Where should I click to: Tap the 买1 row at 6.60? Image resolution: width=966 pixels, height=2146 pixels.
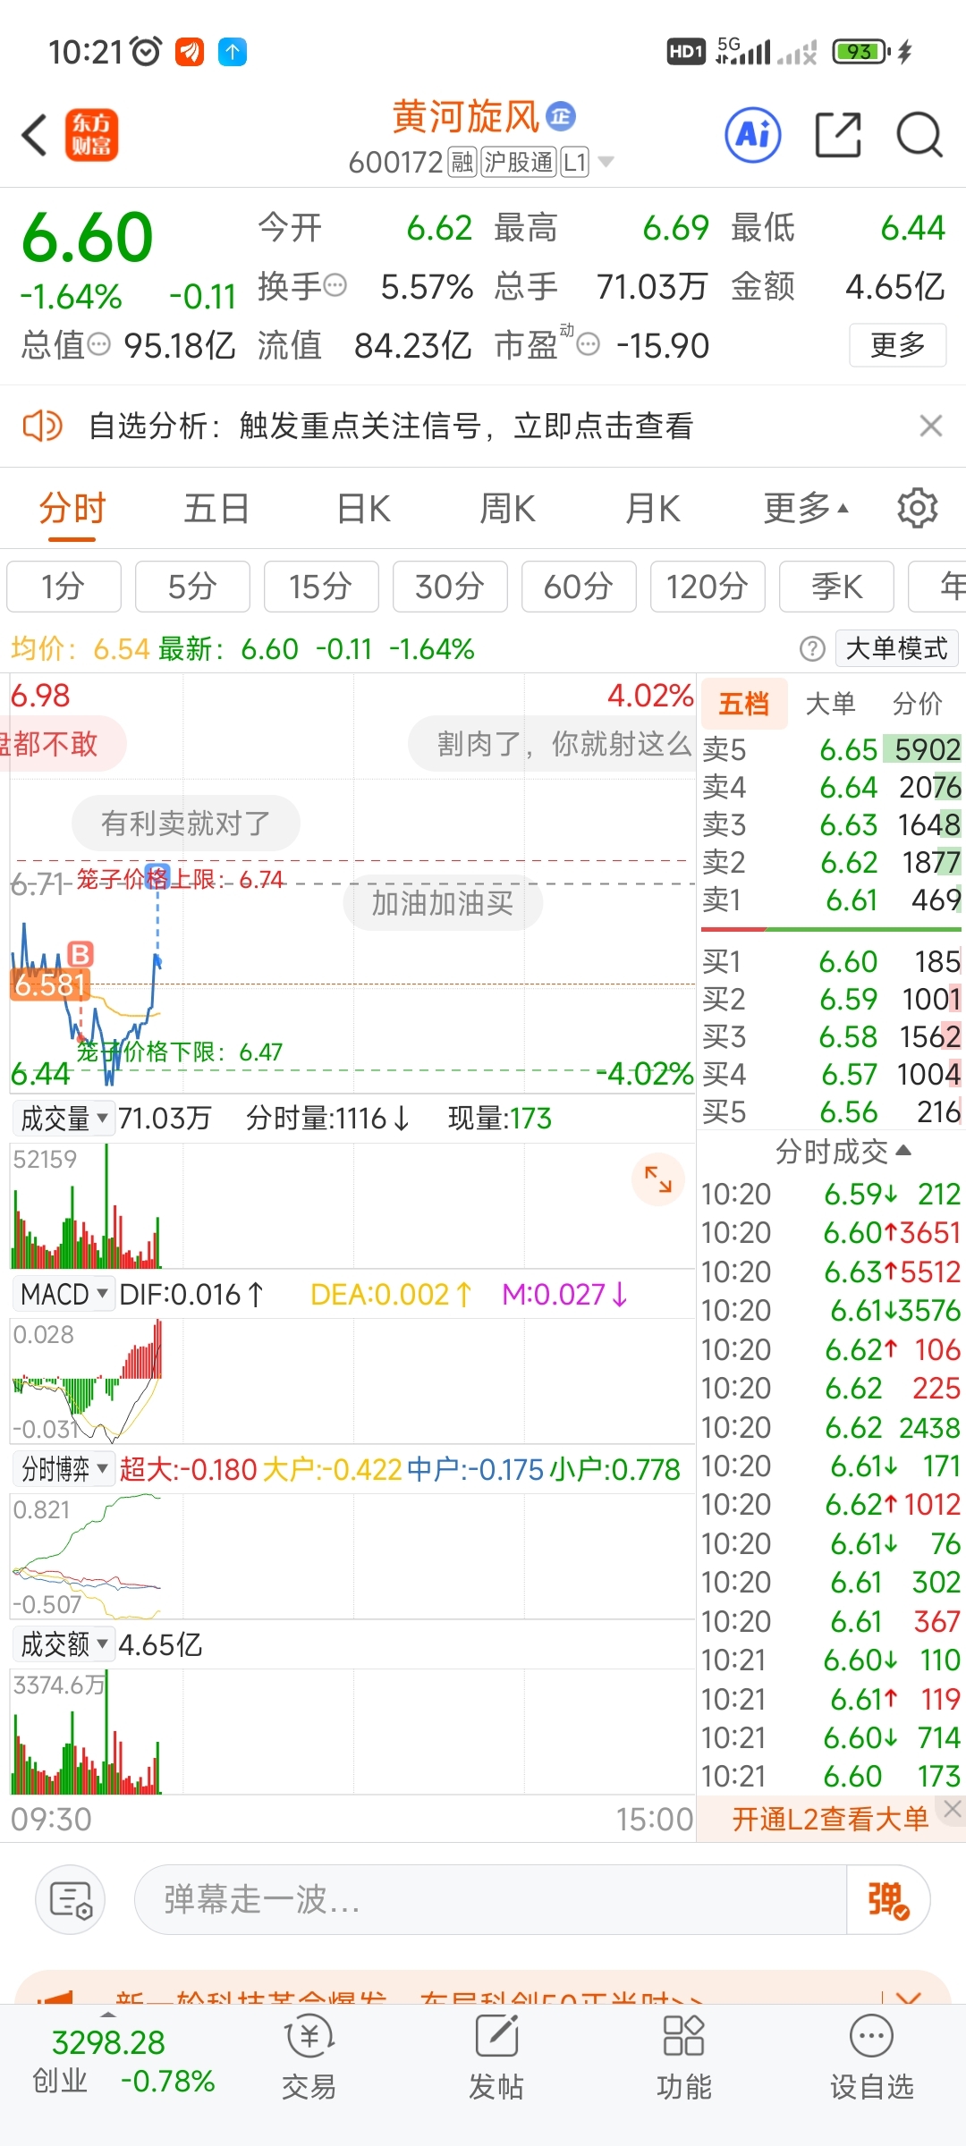click(832, 961)
